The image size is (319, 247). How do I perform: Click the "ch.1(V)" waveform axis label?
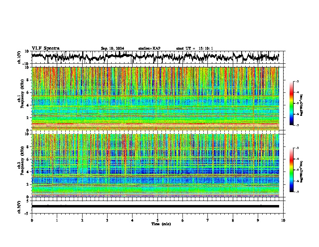(x=19, y=57)
